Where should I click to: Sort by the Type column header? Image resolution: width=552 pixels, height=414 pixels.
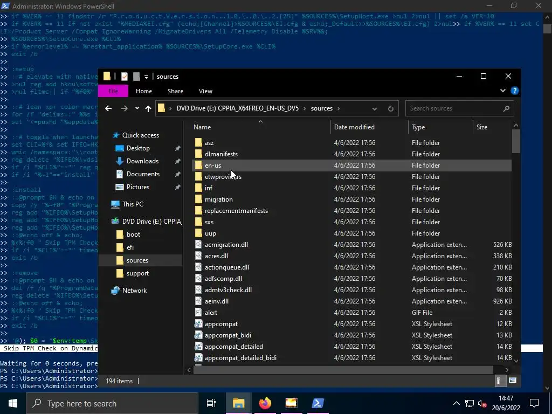[x=418, y=127]
